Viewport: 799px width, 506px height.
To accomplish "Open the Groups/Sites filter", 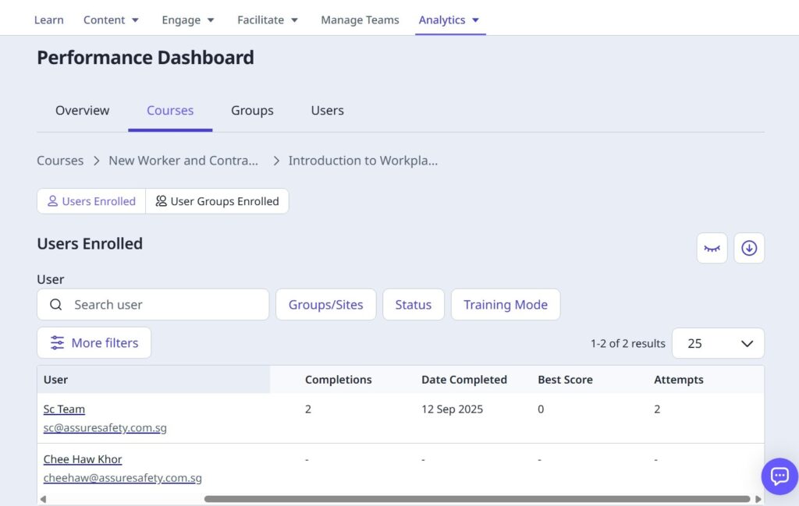I will pyautogui.click(x=325, y=305).
